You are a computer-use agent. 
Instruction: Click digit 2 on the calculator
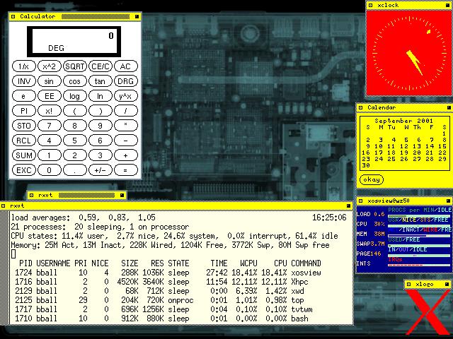[75, 155]
